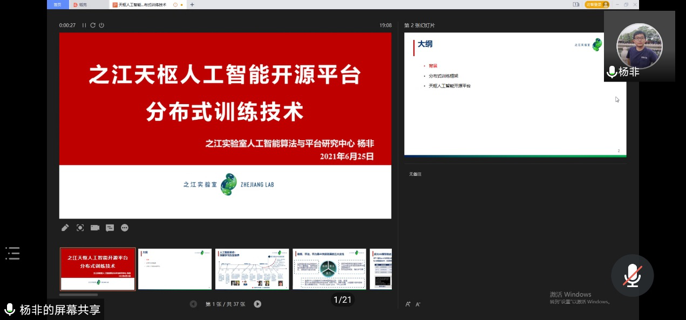Pause the presentation timer

click(84, 25)
